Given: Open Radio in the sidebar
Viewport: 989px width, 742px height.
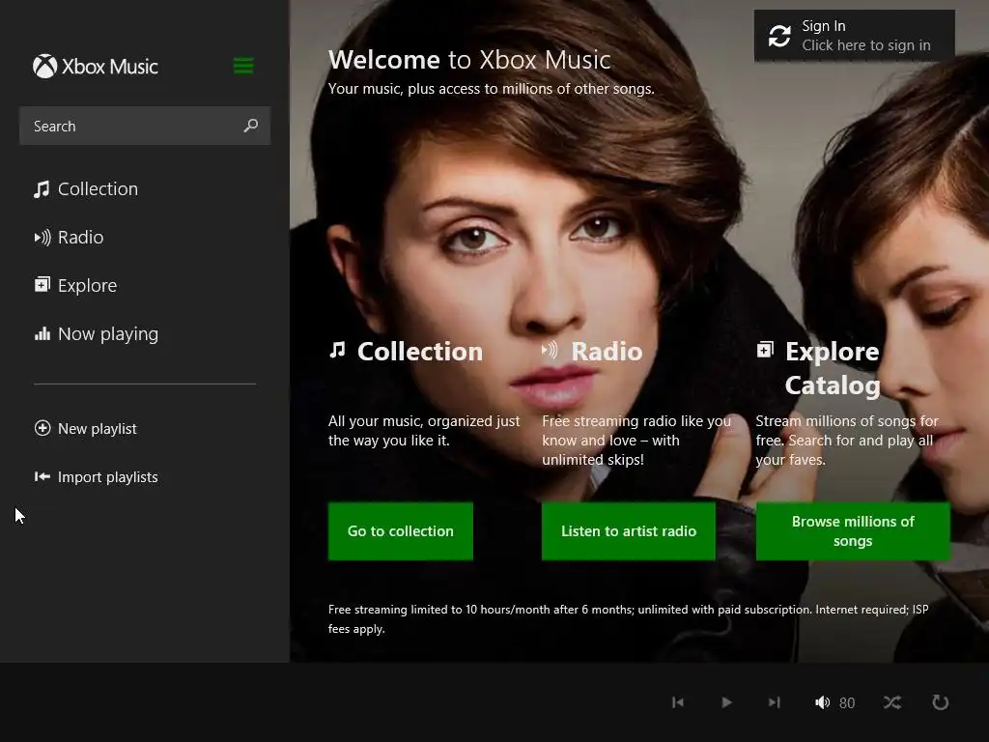Looking at the screenshot, I should [69, 238].
